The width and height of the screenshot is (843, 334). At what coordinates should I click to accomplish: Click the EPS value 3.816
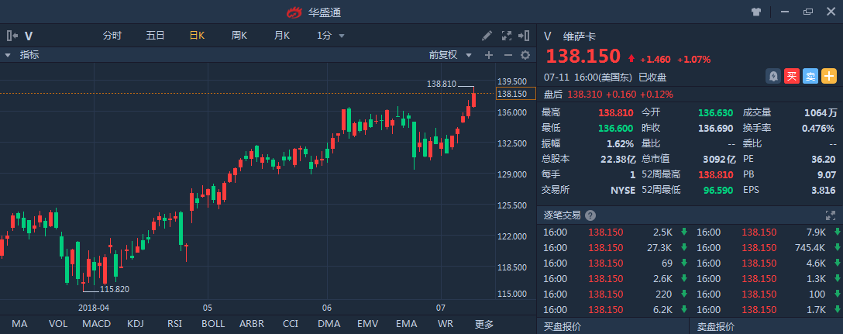[x=824, y=190]
